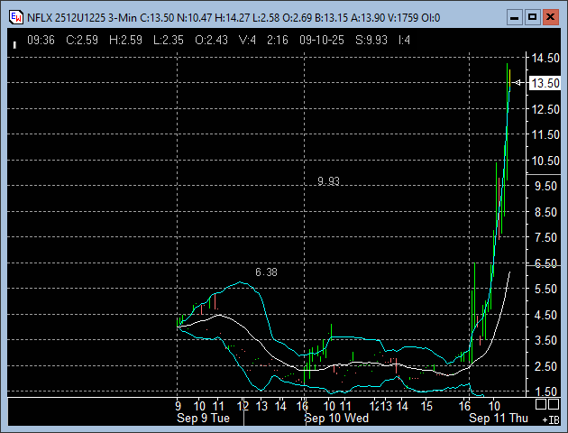This screenshot has height=433, width=568.
Task: Click the 2:16 countdown value in header
Action: 278,40
